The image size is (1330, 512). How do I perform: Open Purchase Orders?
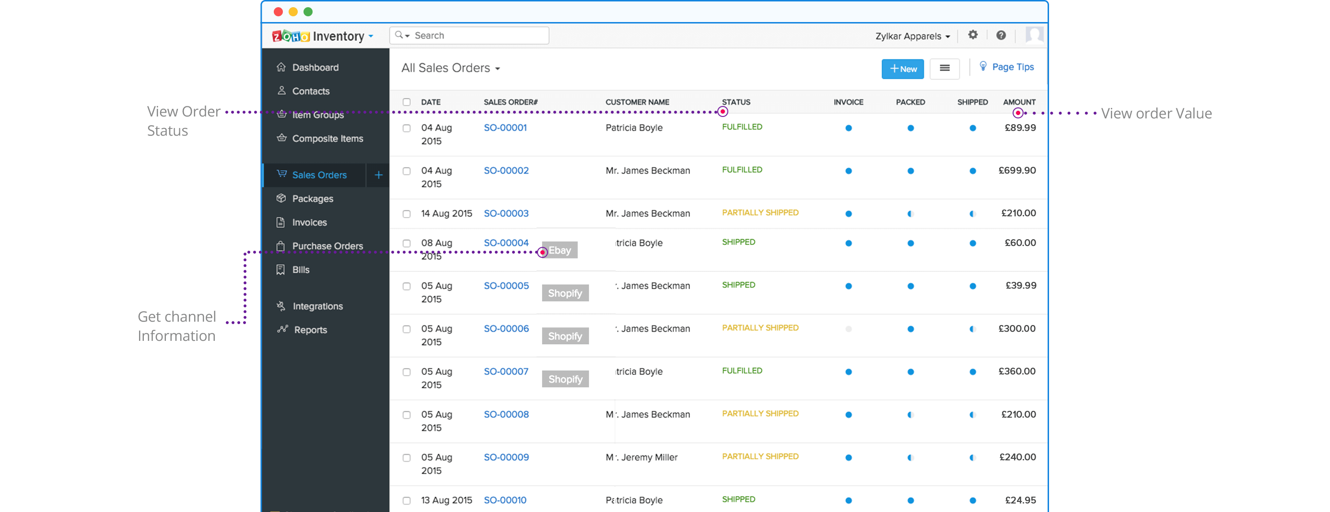click(x=327, y=245)
